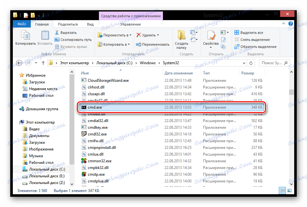The height and width of the screenshot is (207, 307).
Task: Click the Edit icon in Open group
Action: (x=223, y=40)
